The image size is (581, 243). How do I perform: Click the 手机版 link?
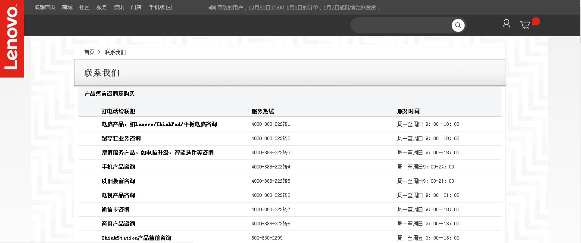[157, 7]
